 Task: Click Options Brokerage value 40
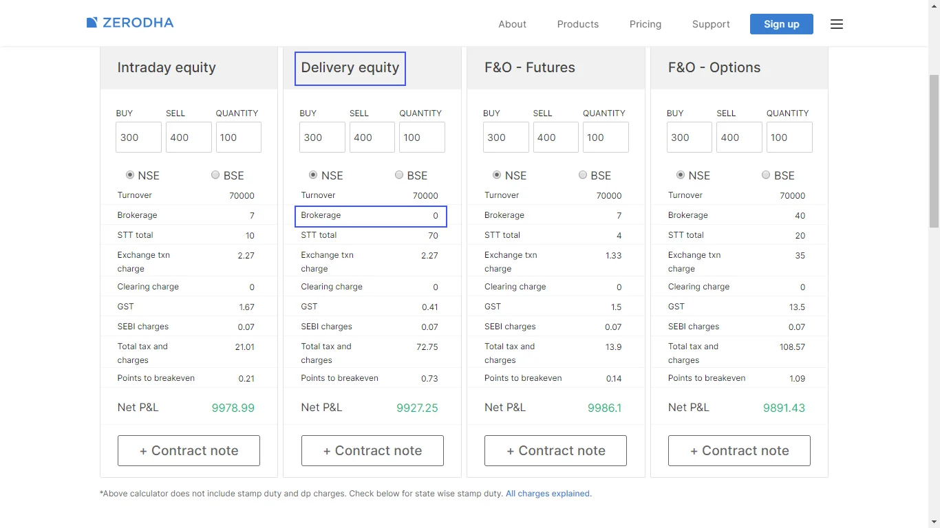800,216
